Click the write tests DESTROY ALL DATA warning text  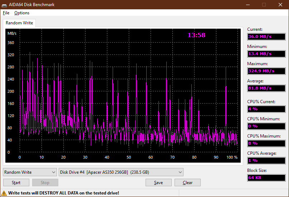[64, 193]
